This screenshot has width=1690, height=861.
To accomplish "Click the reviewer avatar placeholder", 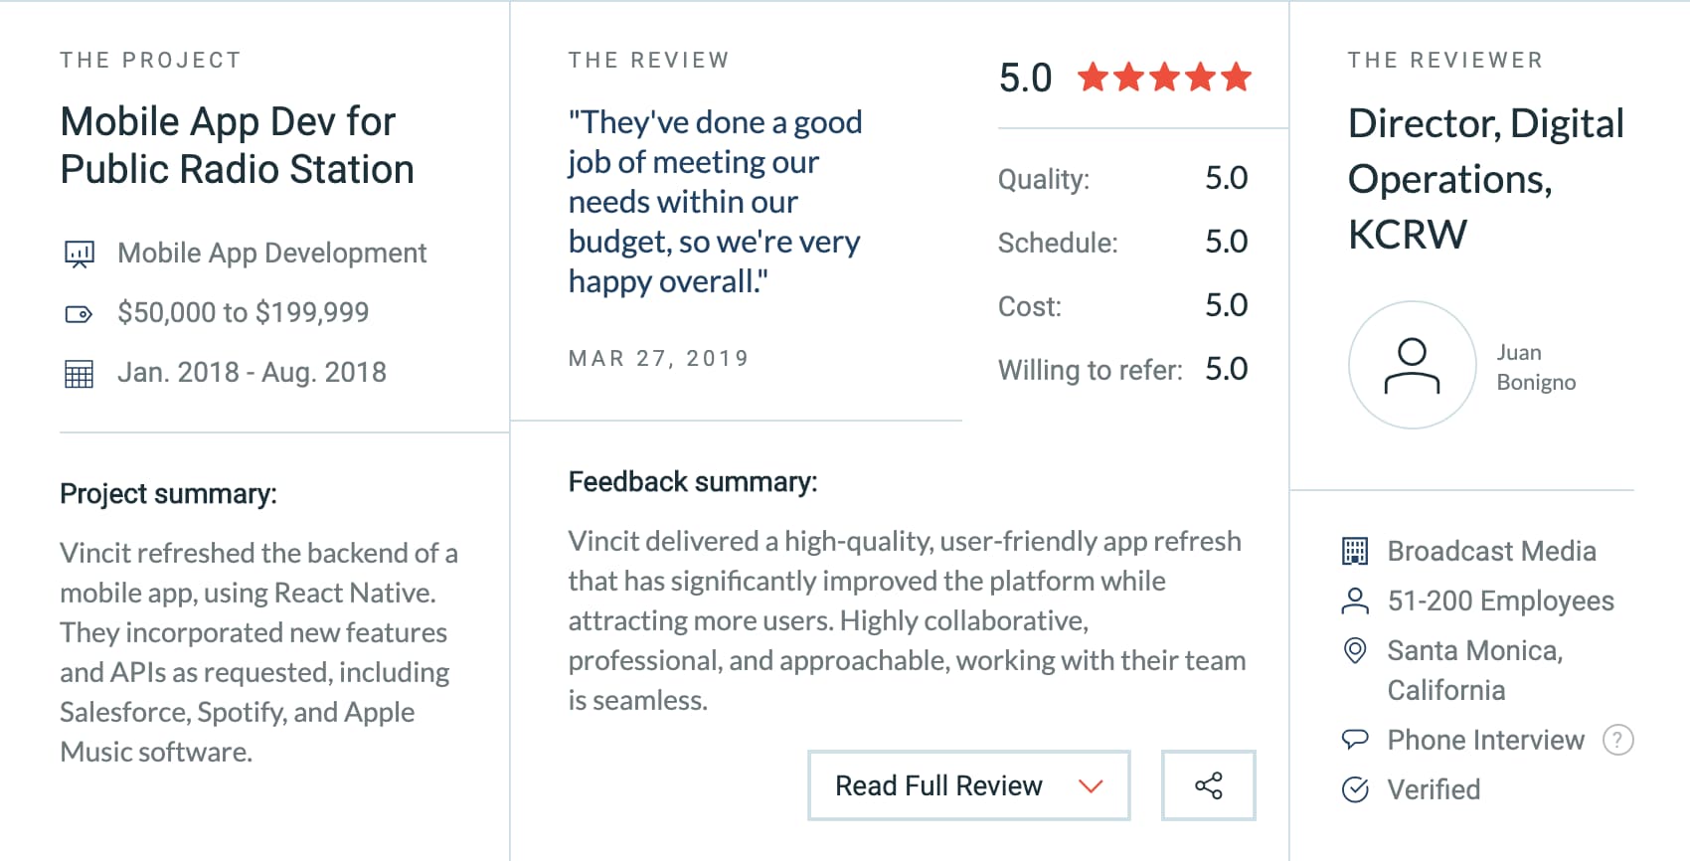I will click(1412, 365).
